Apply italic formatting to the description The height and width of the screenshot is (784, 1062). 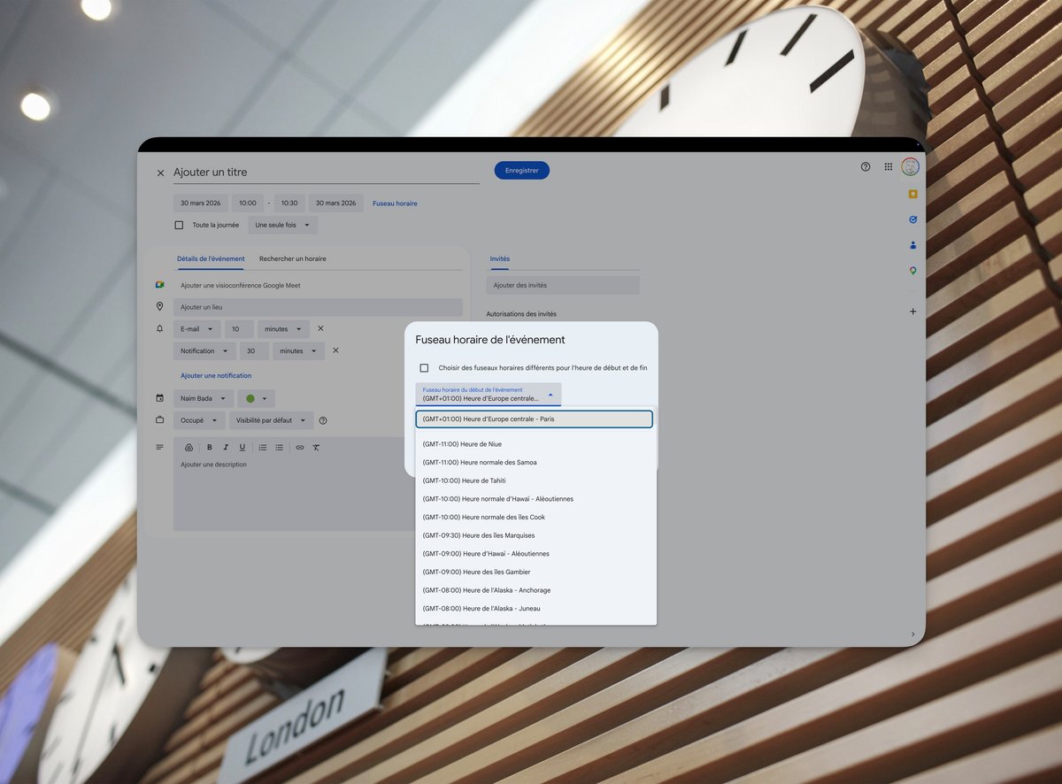(x=226, y=447)
